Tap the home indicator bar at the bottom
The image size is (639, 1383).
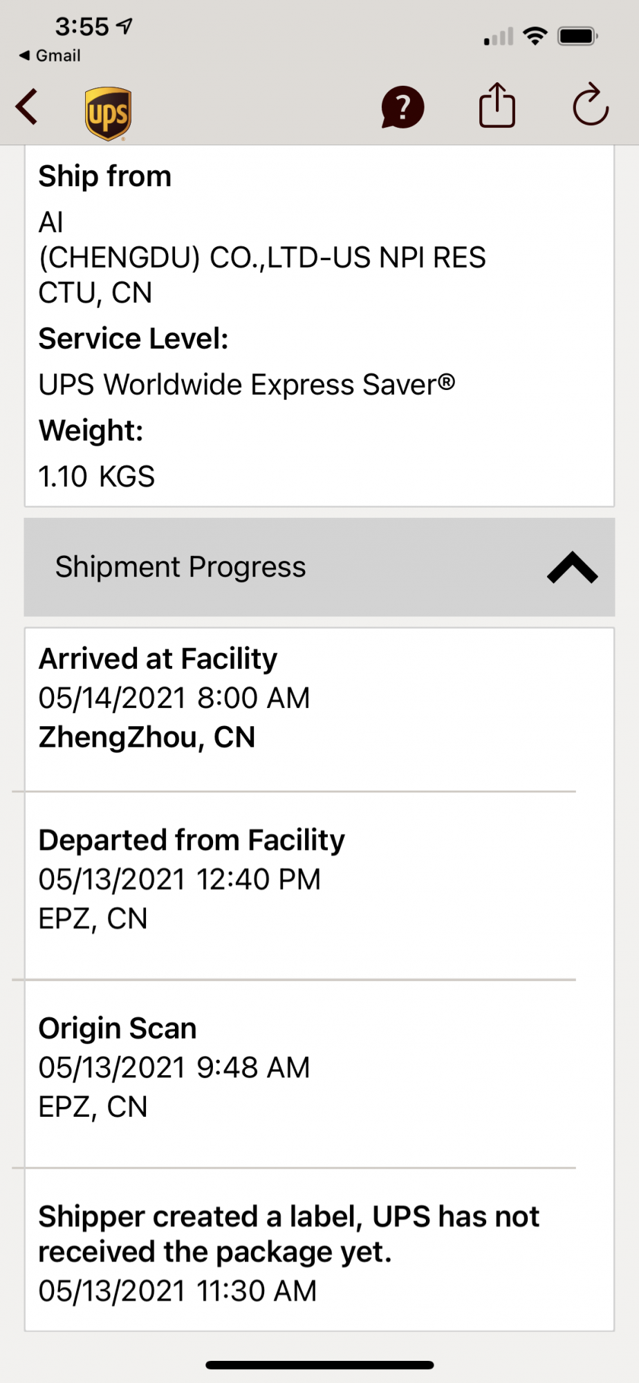[319, 1365]
